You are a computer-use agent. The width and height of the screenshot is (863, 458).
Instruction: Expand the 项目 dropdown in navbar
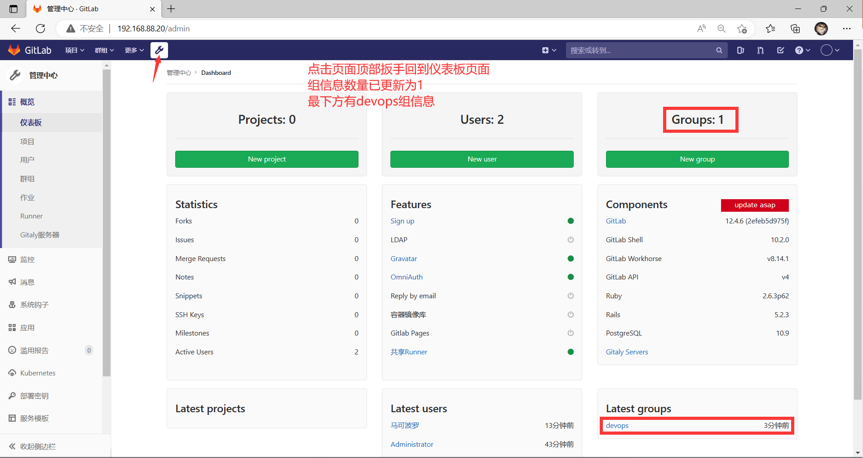click(x=75, y=50)
